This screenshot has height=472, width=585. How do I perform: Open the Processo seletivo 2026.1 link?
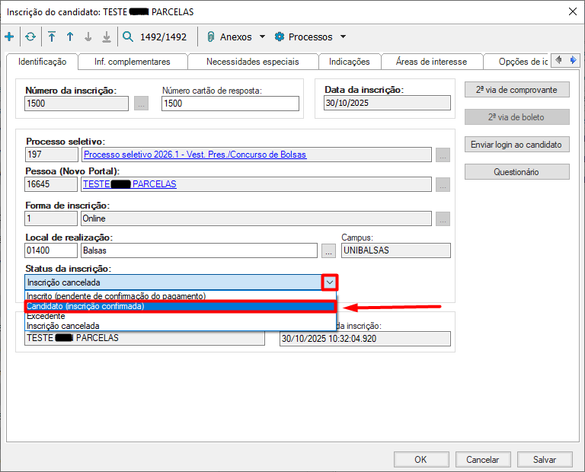coord(195,155)
